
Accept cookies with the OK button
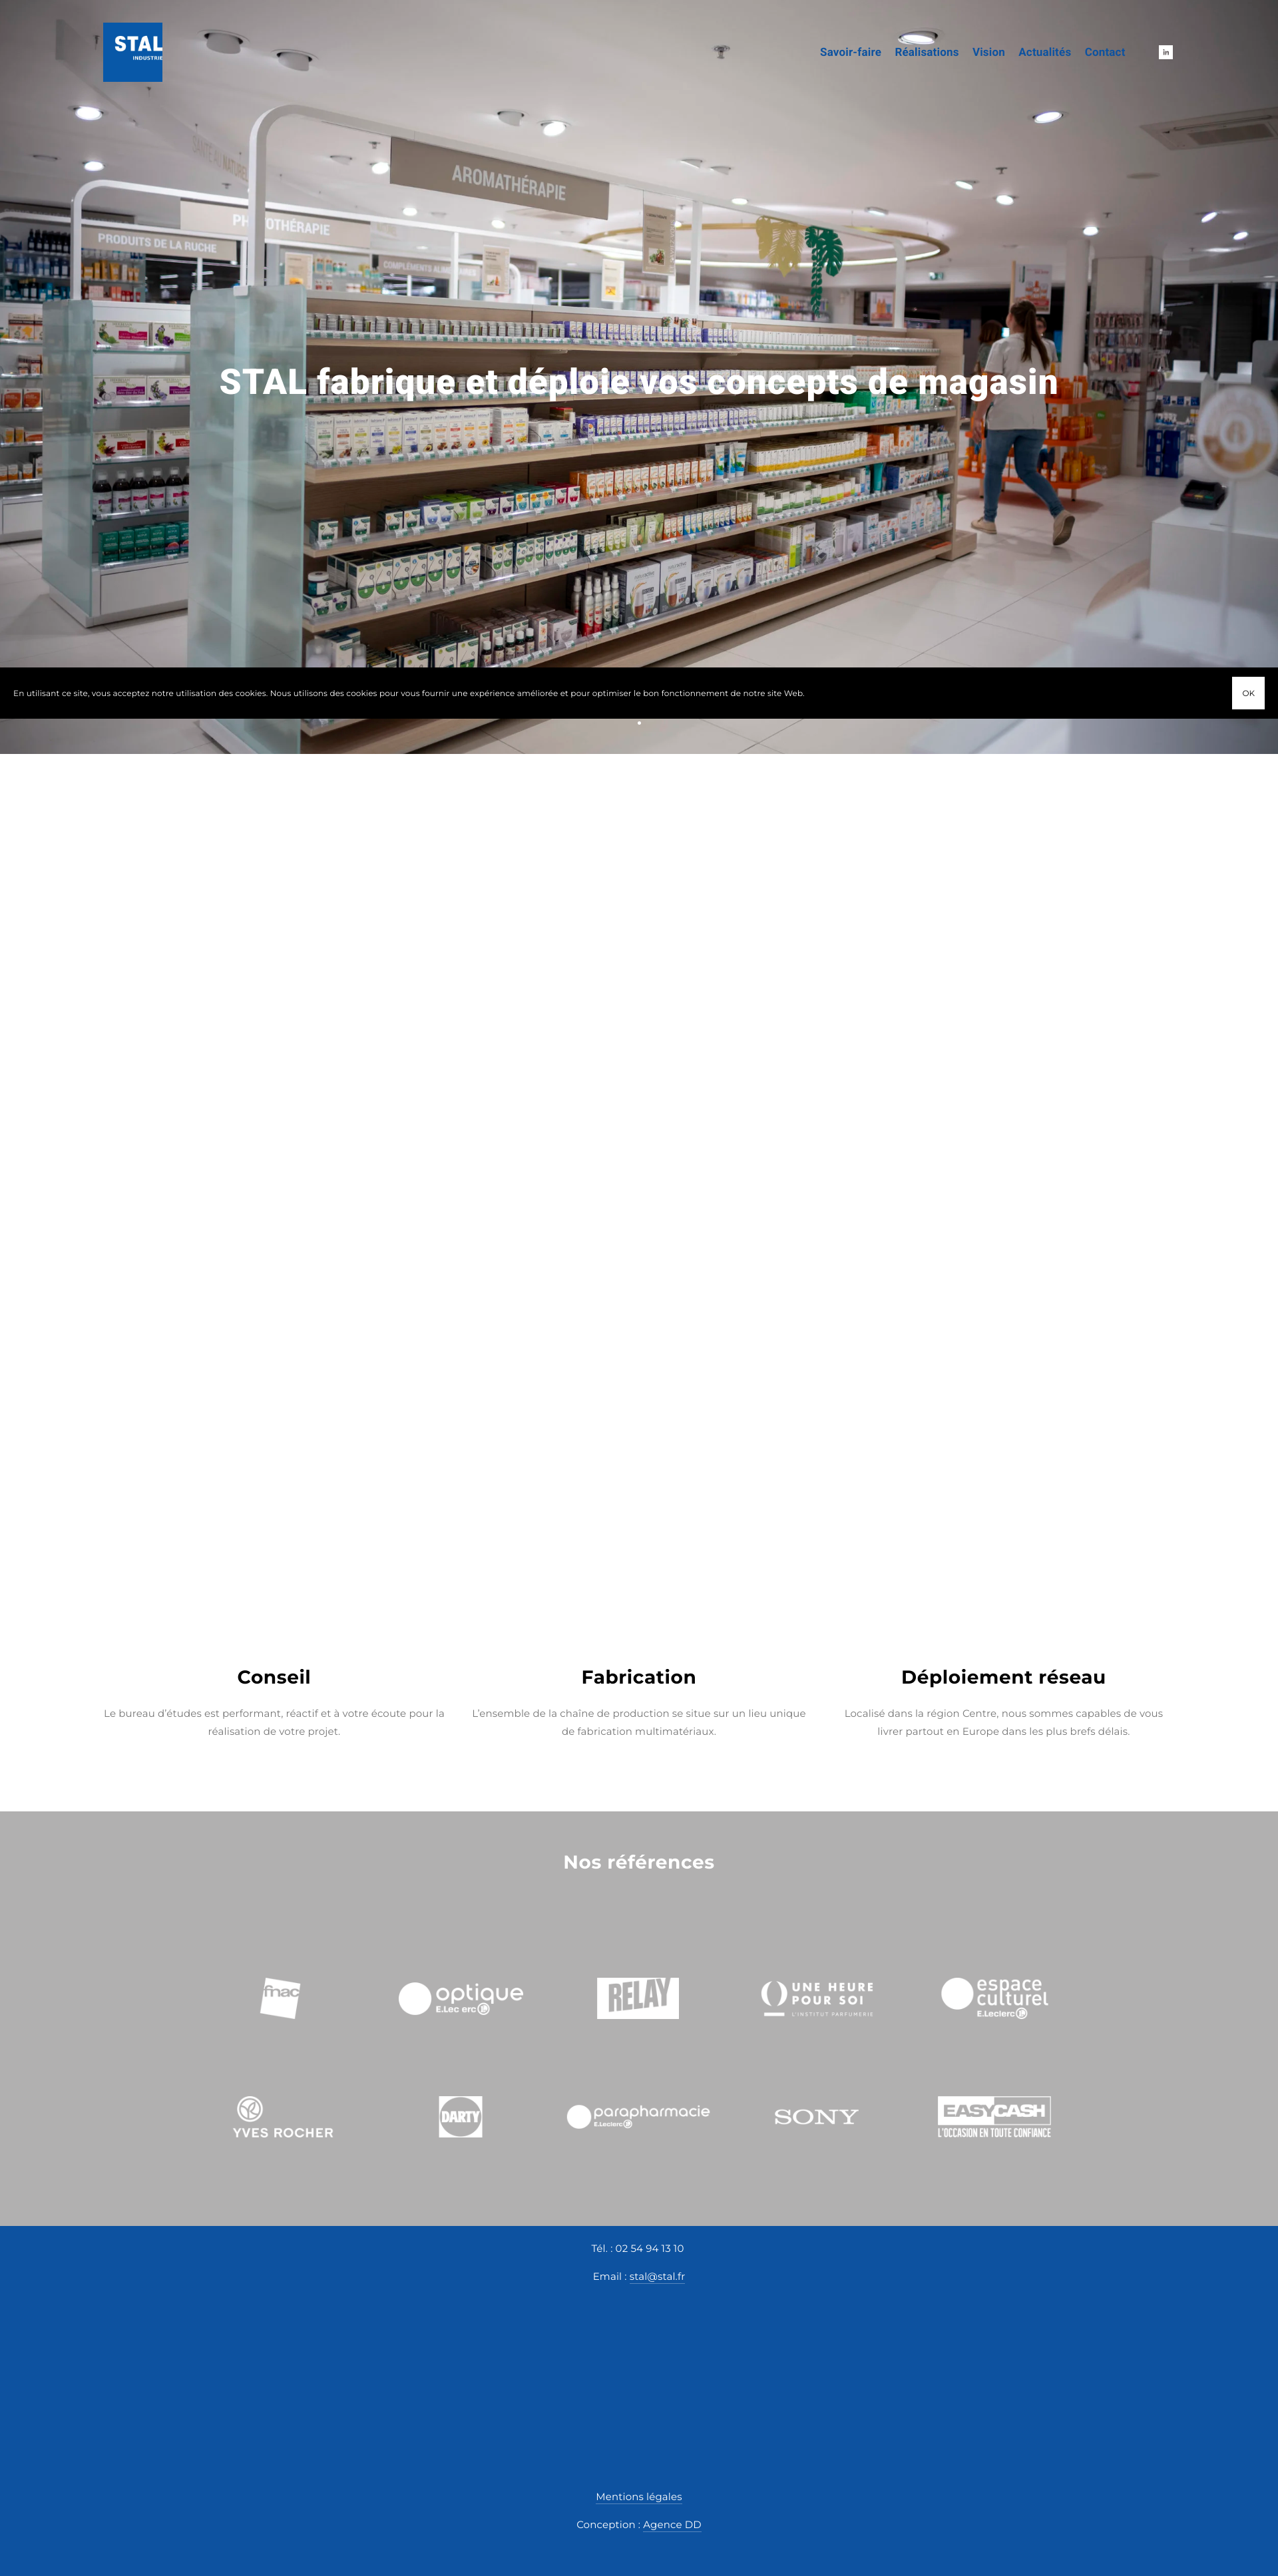1248,693
